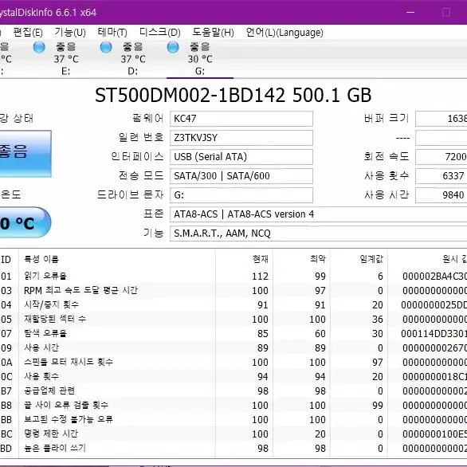Select the 탐색 오류율 attribute row
Viewport: 467px width, 467px height.
[x=233, y=333]
